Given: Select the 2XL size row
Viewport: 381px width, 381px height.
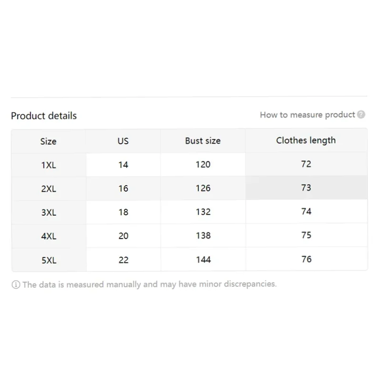Looking at the screenshot, I should pos(190,188).
